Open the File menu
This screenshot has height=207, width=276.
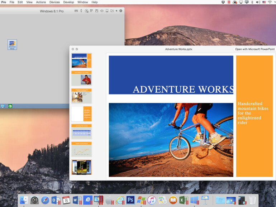click(12, 2)
